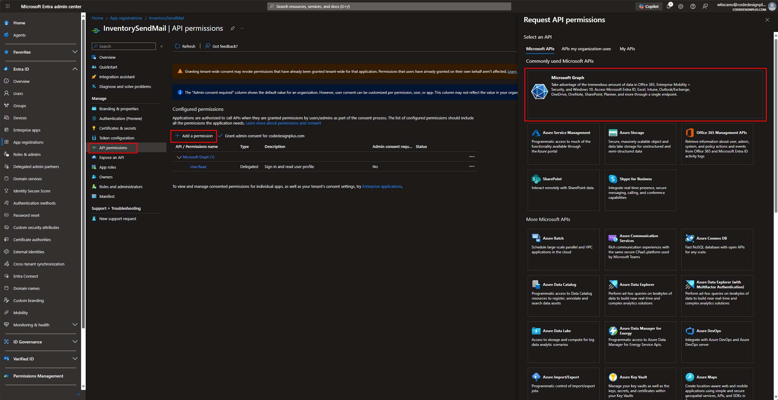This screenshot has width=778, height=400.
Task: Collapse the resource menu with double chevron
Action: [x=162, y=46]
